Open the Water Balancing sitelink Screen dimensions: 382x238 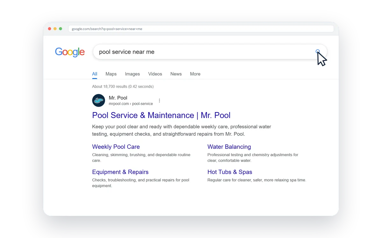click(229, 147)
